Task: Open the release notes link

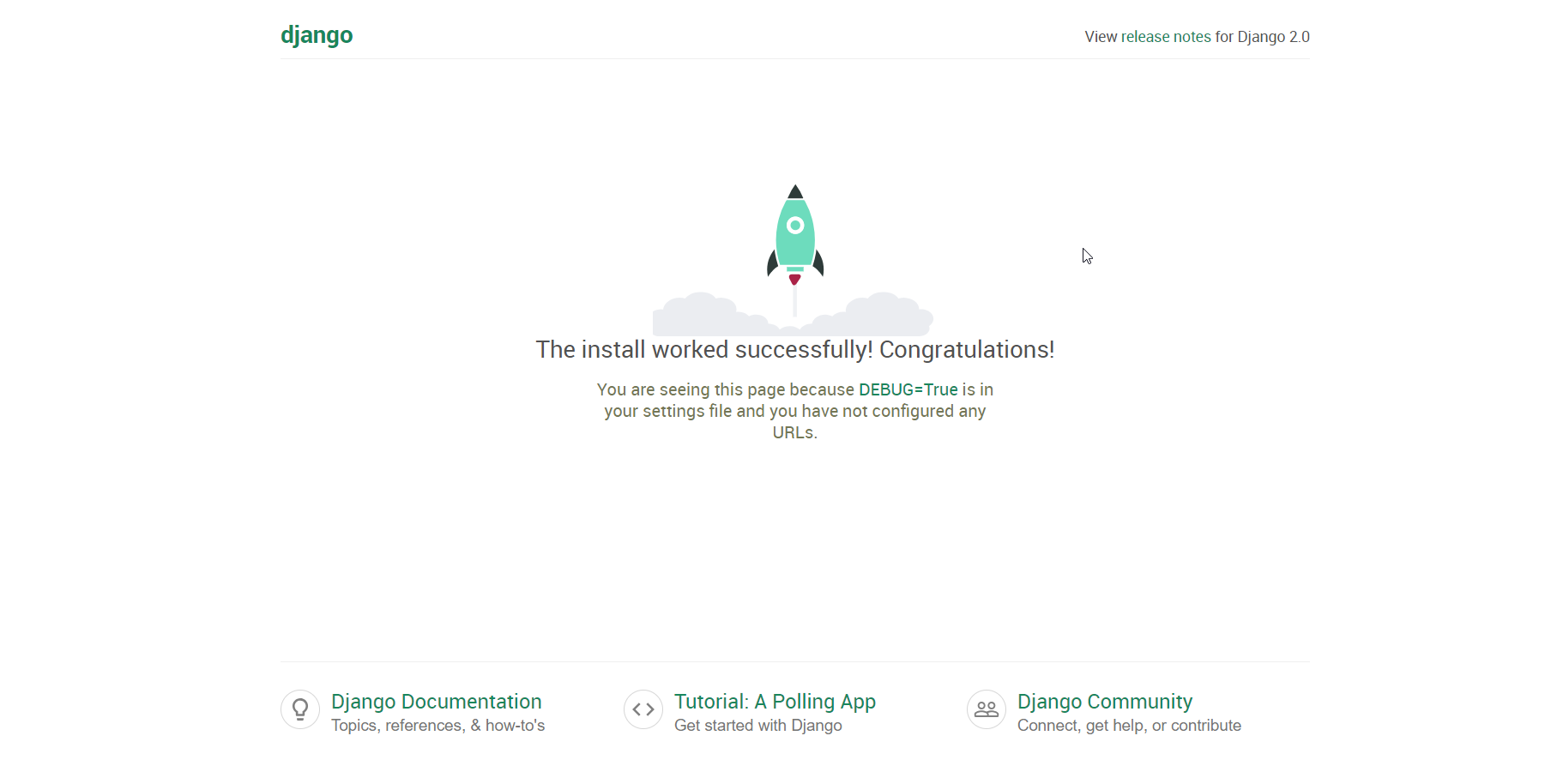Action: [x=1166, y=37]
